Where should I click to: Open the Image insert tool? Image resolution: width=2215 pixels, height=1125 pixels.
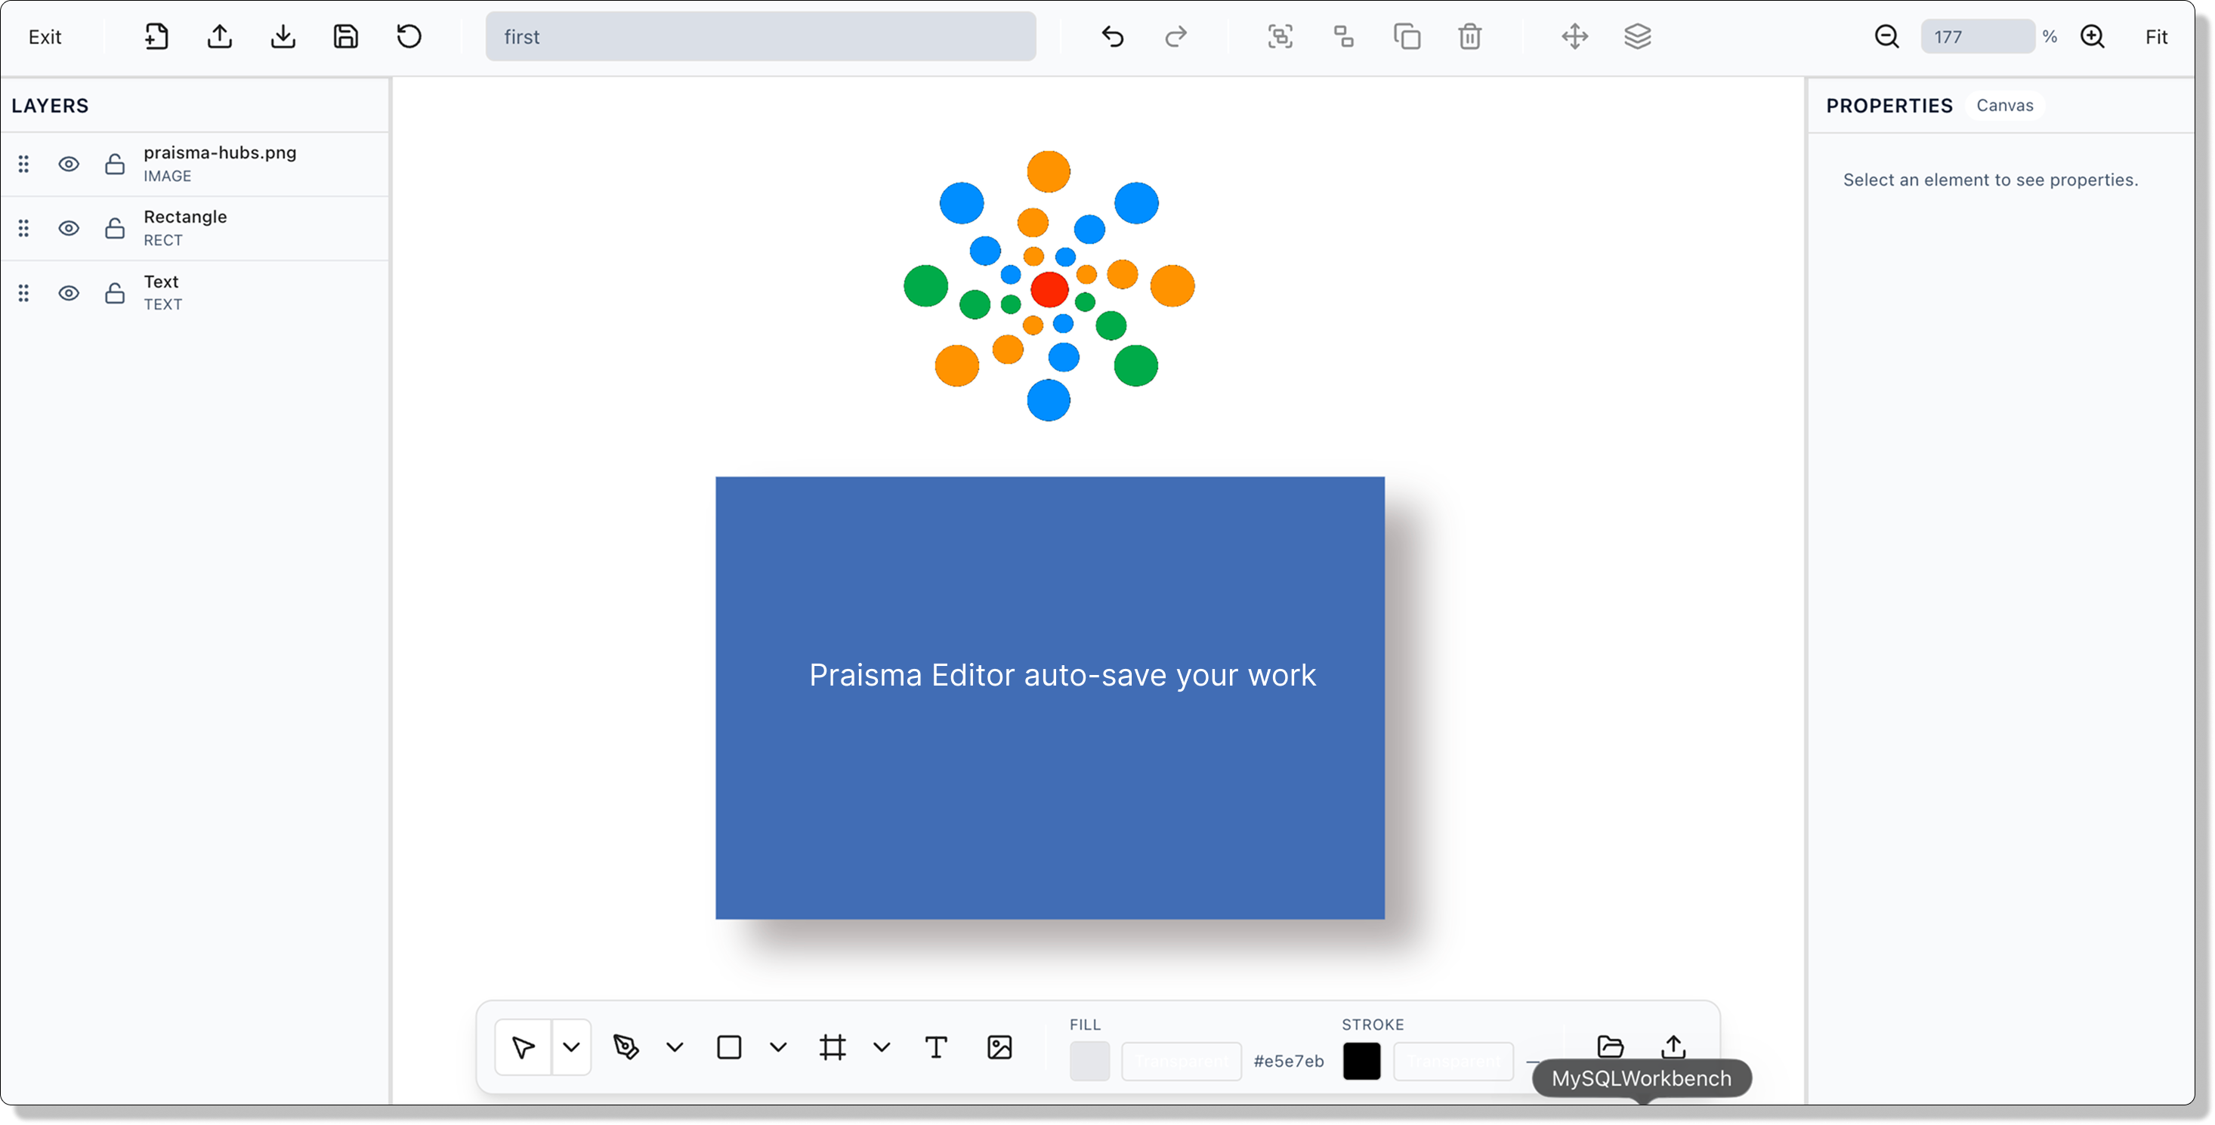[999, 1046]
